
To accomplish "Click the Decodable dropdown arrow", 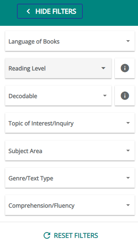I will click(x=105, y=96).
